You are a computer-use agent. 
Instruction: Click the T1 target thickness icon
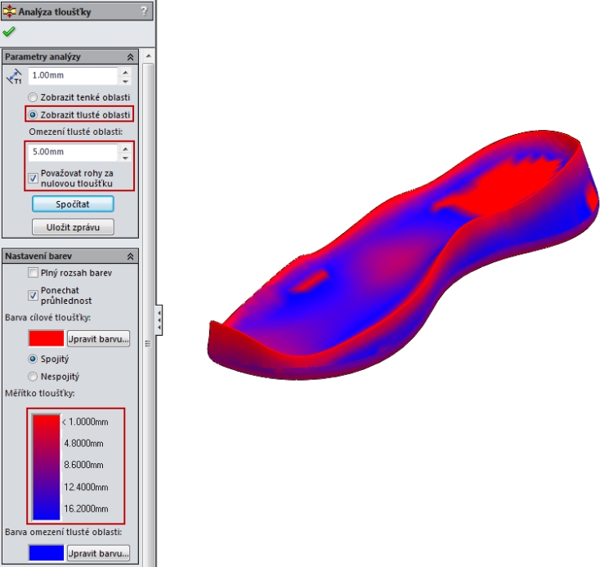pyautogui.click(x=15, y=77)
